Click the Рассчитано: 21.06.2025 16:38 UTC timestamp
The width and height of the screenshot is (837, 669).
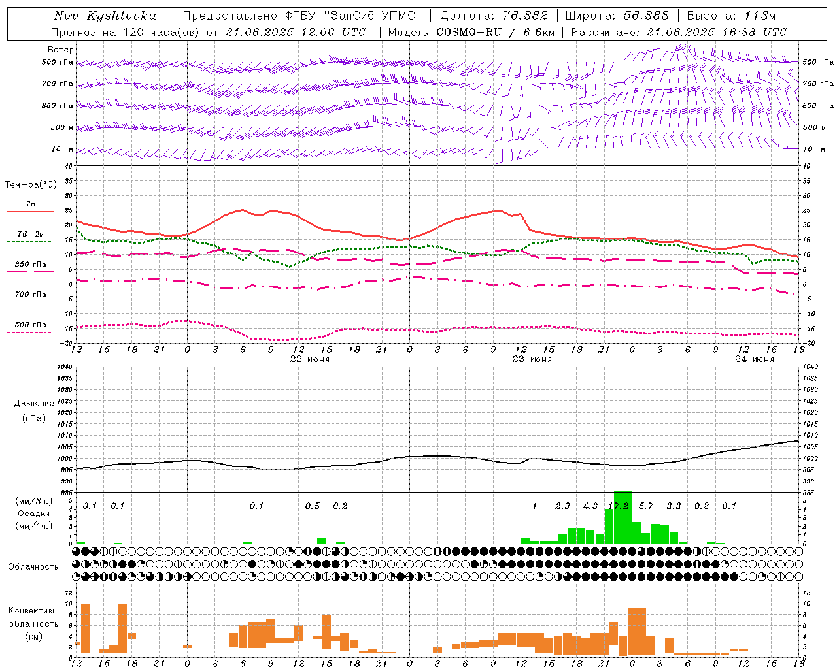pyautogui.click(x=679, y=32)
